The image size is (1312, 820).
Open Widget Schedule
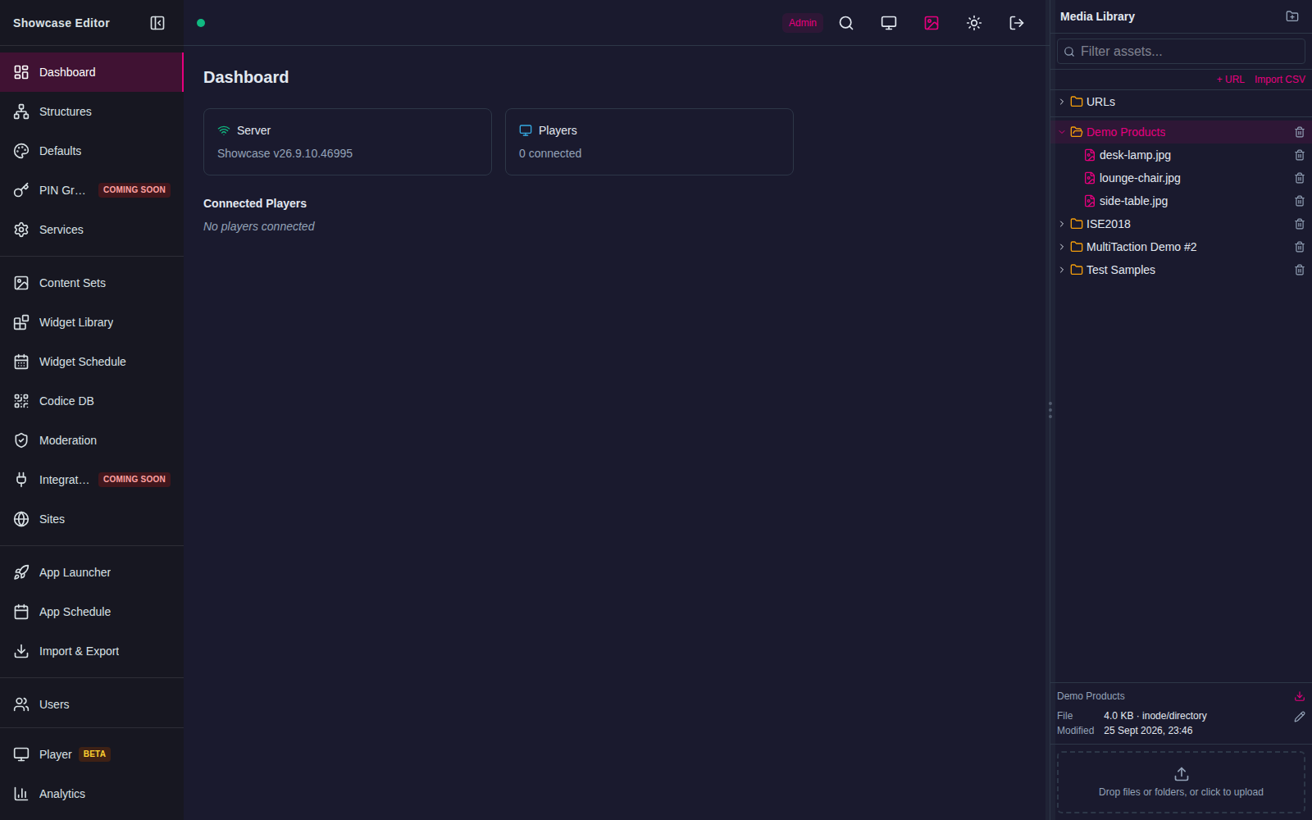pyautogui.click(x=92, y=362)
